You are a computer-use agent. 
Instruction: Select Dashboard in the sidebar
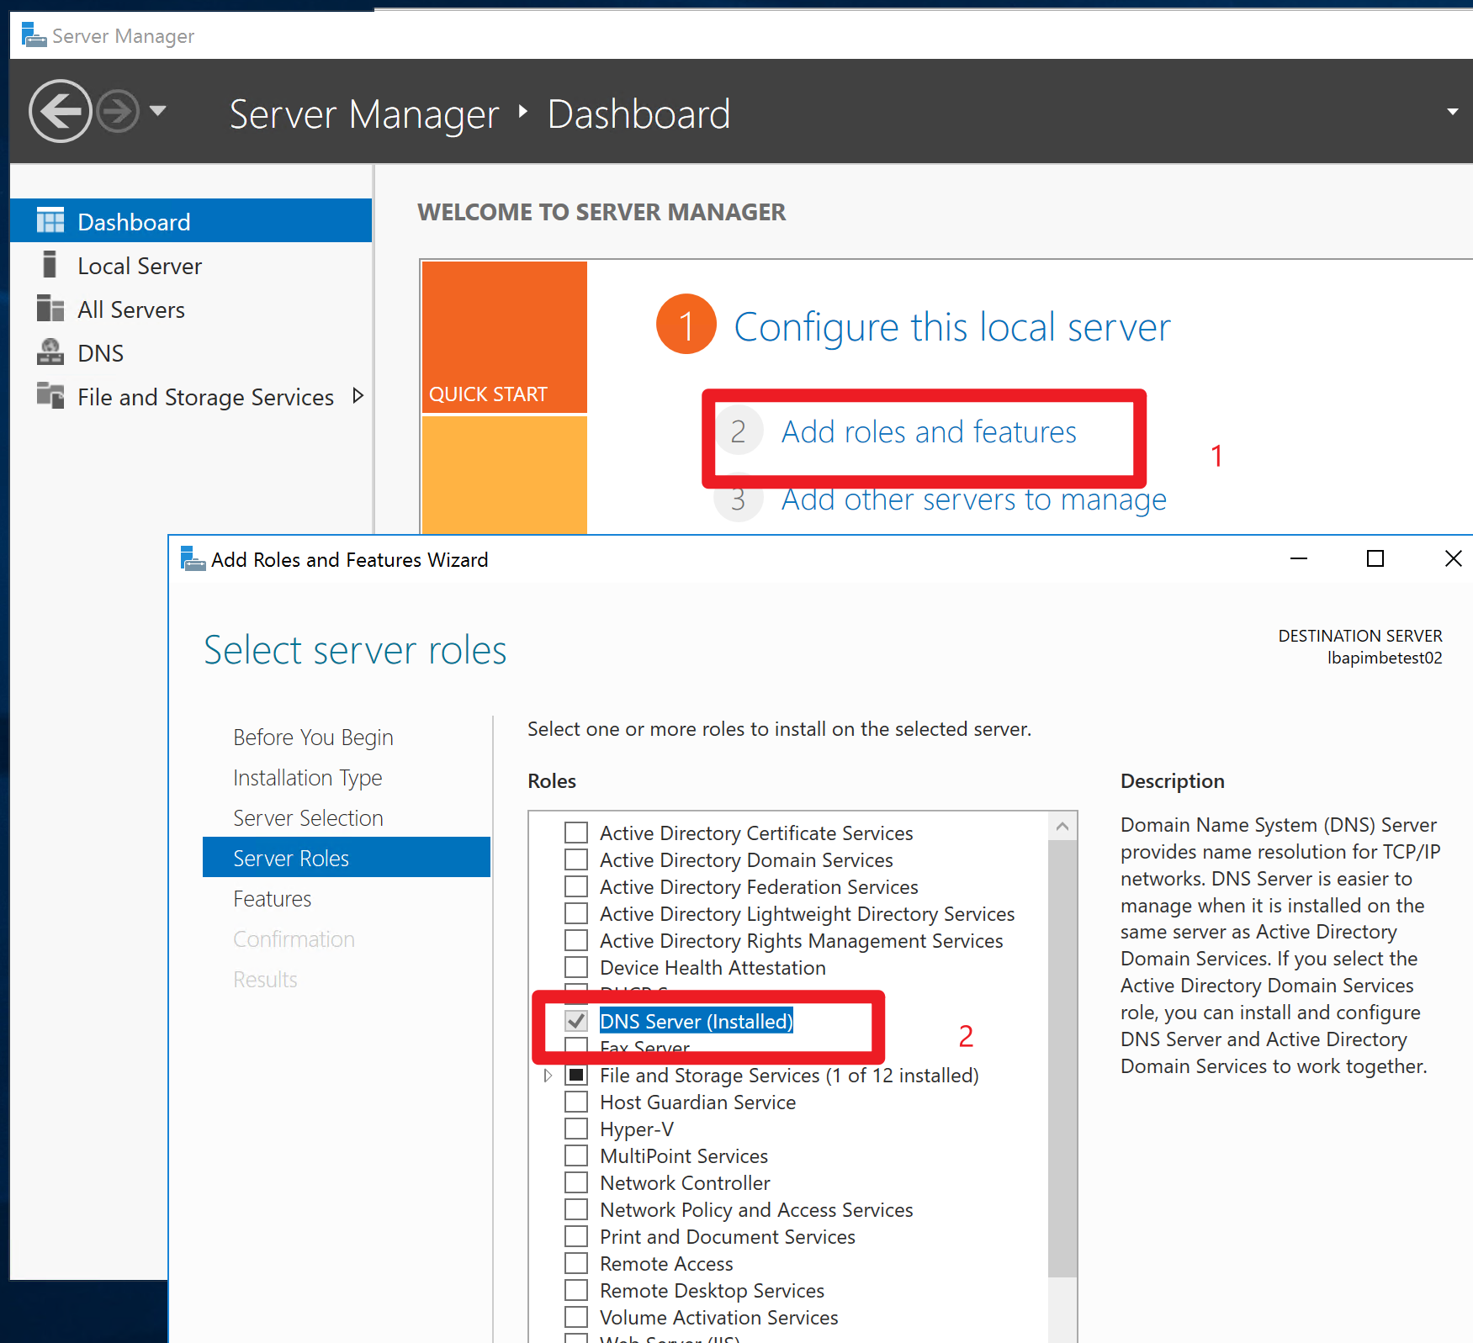(191, 221)
